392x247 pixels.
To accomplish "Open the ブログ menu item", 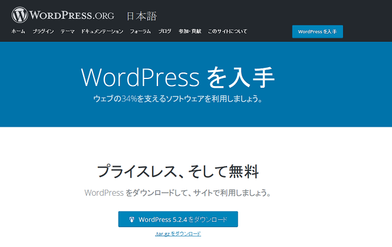I will pos(164,31).
